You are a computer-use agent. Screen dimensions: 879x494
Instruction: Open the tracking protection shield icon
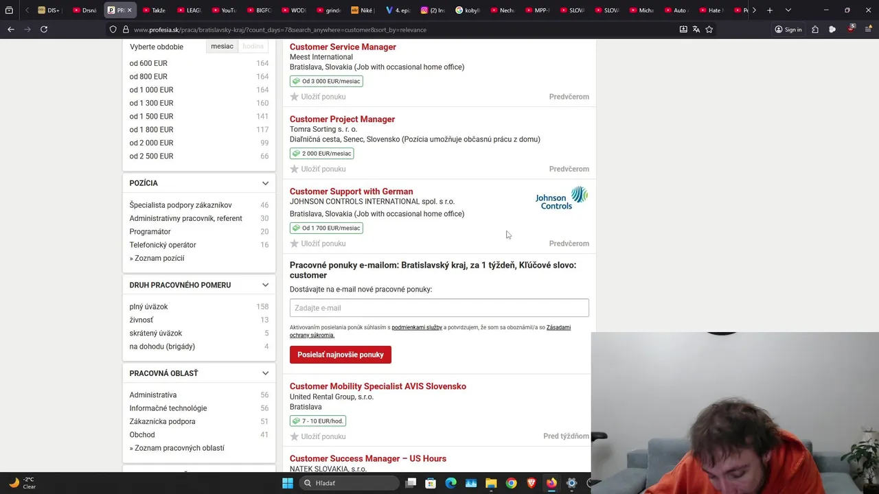(113, 30)
